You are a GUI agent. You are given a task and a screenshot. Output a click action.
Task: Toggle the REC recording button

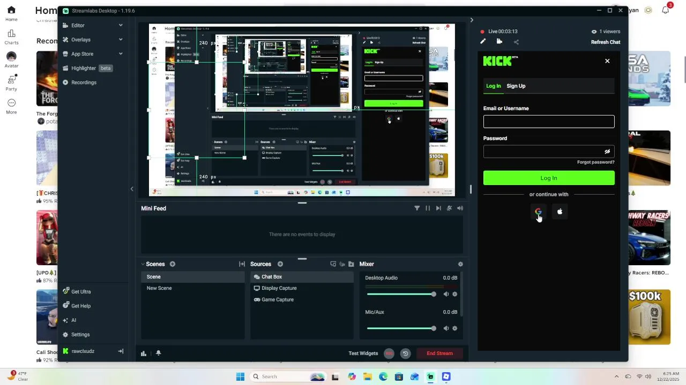pyautogui.click(x=389, y=353)
